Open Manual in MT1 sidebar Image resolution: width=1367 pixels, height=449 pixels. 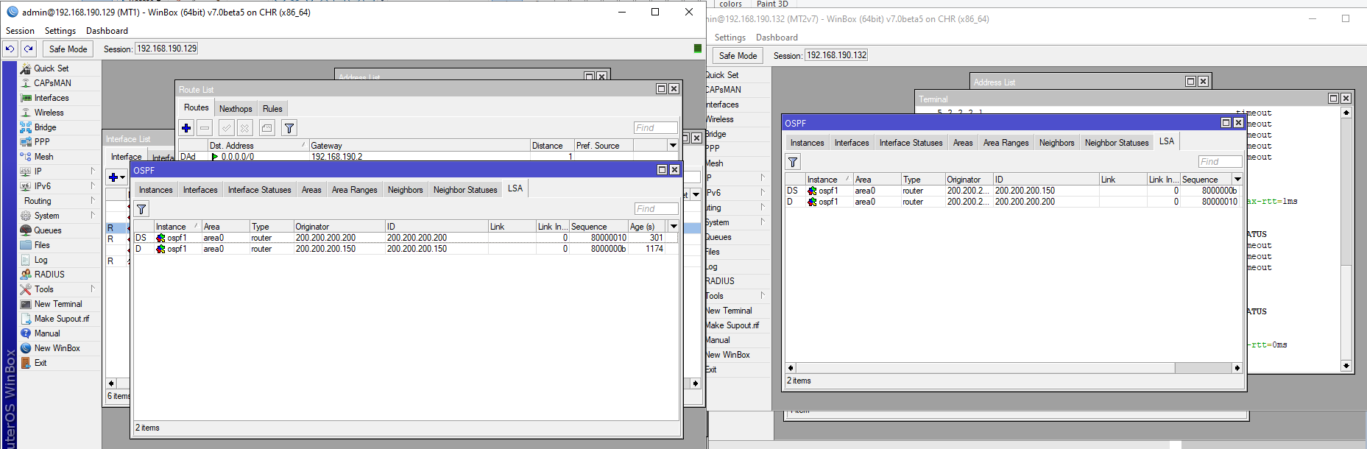(x=47, y=333)
